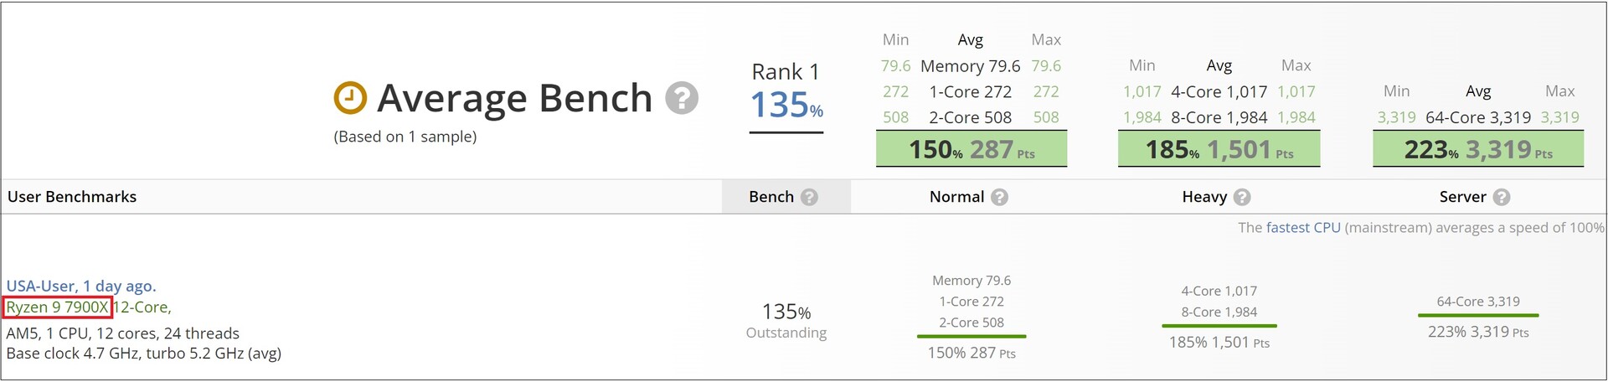The image size is (1608, 382).
Task: Select the Normal column header
Action: tap(956, 197)
